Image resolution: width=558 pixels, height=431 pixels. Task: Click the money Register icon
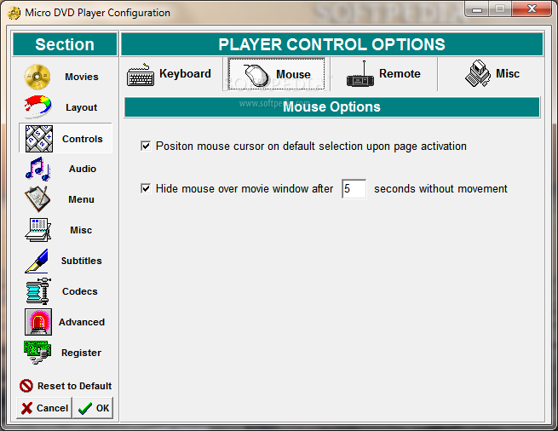[37, 353]
